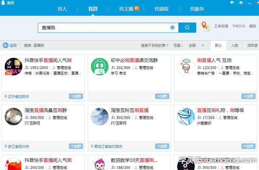The width and height of the screenshot is (259, 170).
Task: Click the member count 1951/2000
Action: pyautogui.click(x=39, y=68)
